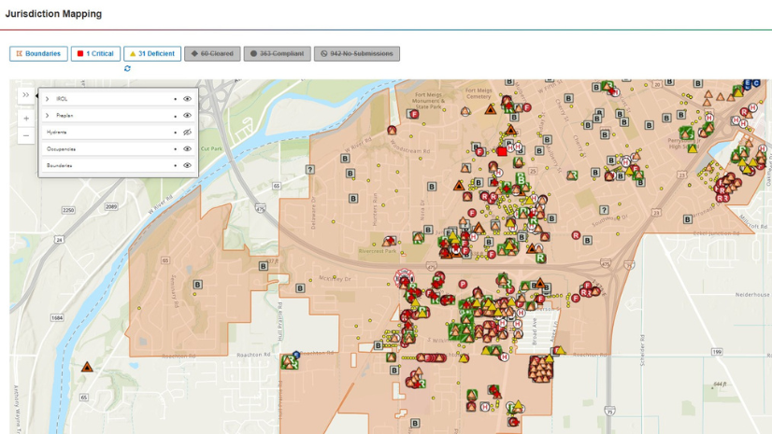Expand the IROL layer group
Image resolution: width=772 pixels, height=434 pixels.
pyautogui.click(x=48, y=99)
